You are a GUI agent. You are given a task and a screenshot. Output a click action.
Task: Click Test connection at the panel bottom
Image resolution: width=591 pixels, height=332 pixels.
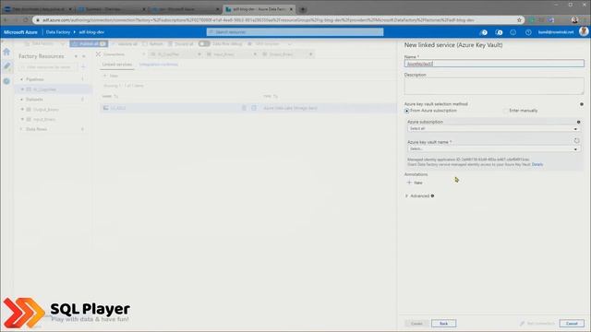click(537, 324)
